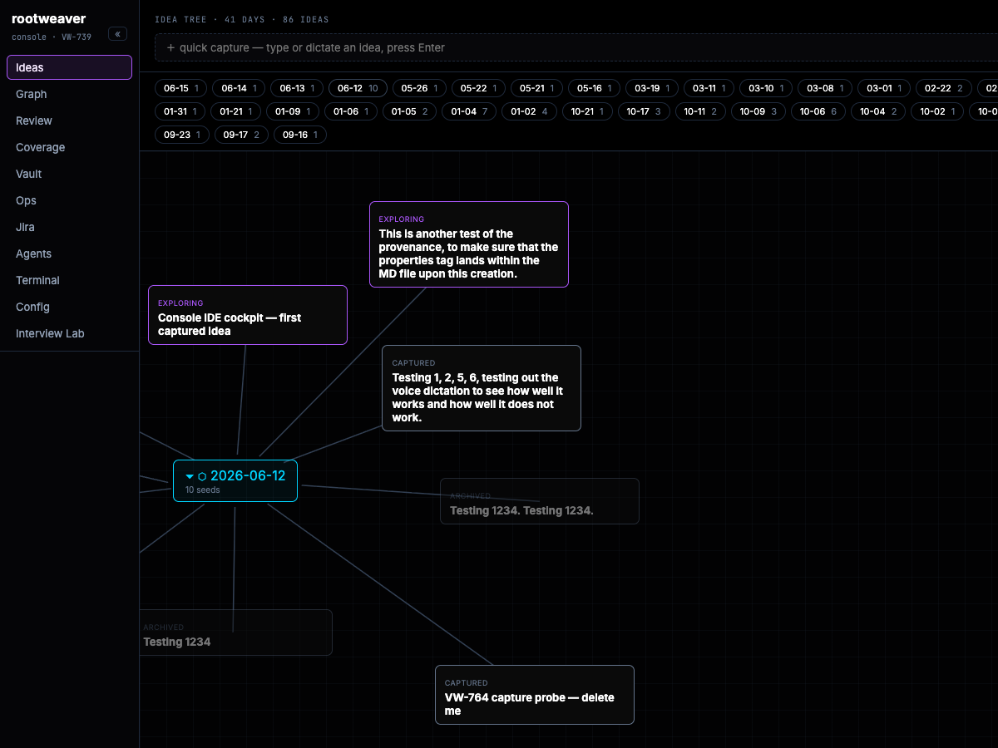Viewport: 998px width, 748px height.
Task: Select the 02-22 date chip
Action: tap(943, 88)
